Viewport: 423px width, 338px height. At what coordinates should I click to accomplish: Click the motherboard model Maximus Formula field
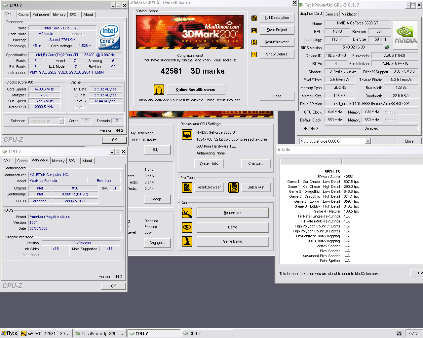tap(58, 181)
